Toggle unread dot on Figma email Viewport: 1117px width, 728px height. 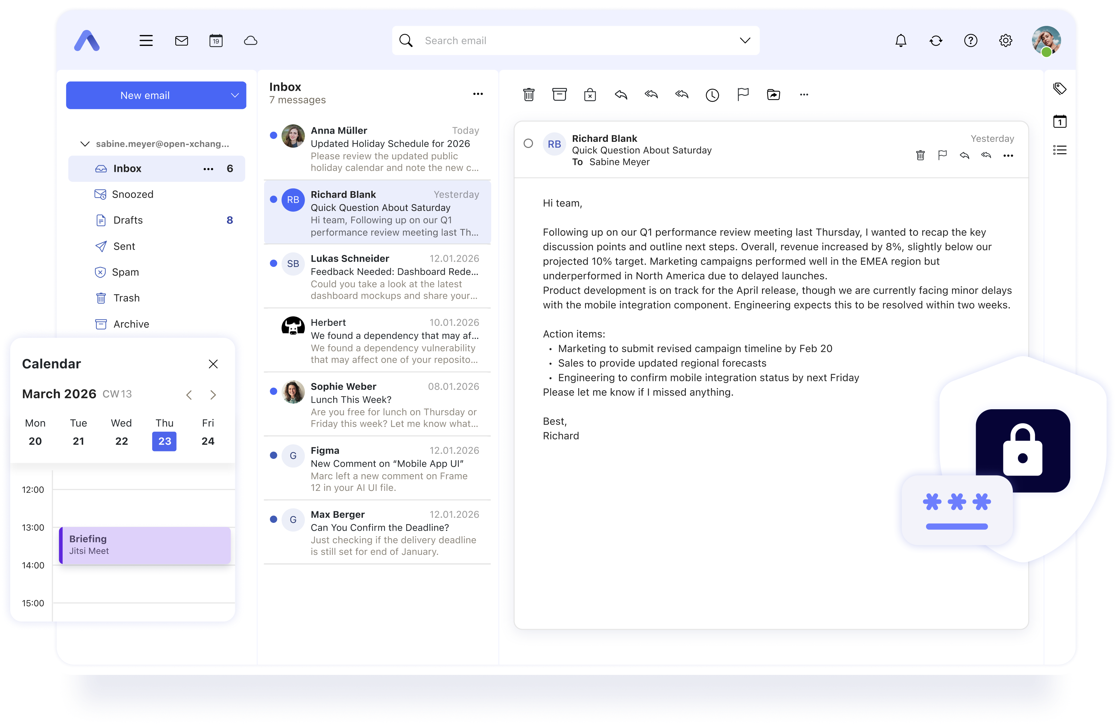pos(273,456)
